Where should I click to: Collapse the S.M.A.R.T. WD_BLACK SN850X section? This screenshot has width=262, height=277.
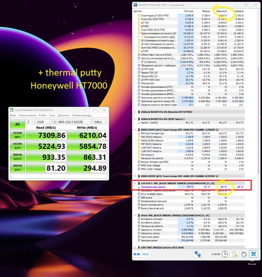pyautogui.click(x=135, y=183)
